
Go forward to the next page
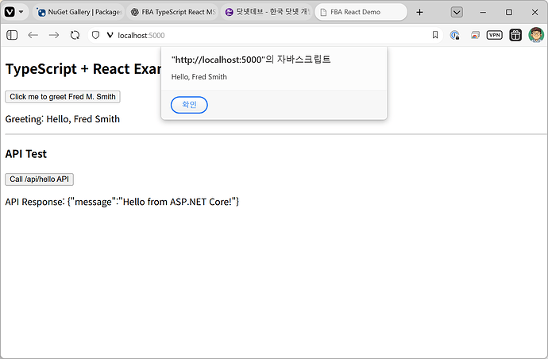(x=54, y=35)
